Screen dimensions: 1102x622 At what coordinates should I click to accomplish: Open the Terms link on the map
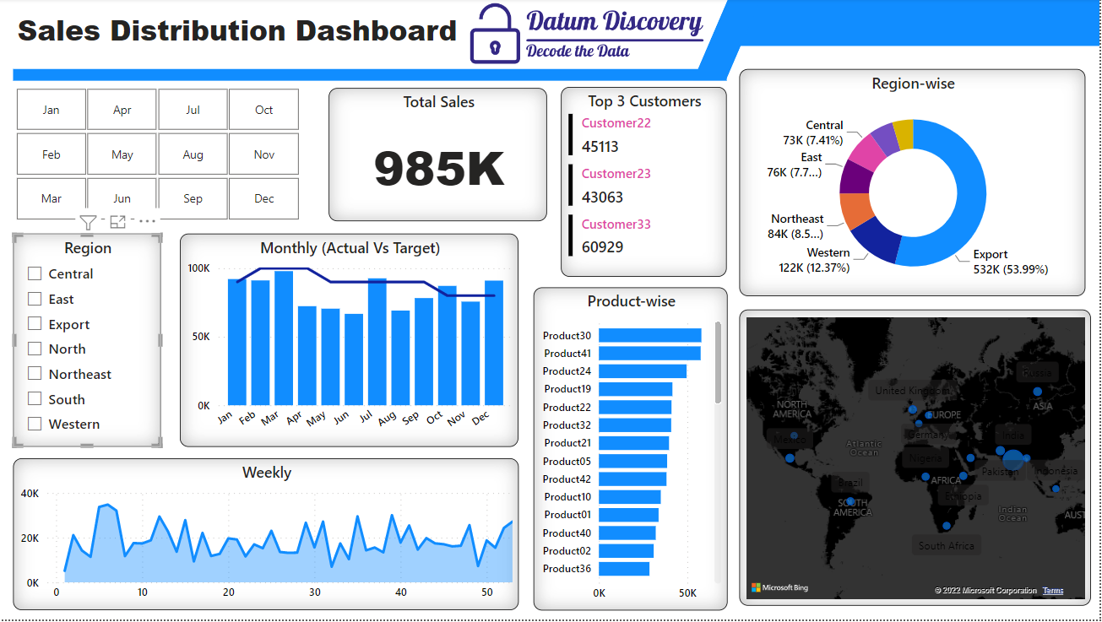(x=1052, y=591)
